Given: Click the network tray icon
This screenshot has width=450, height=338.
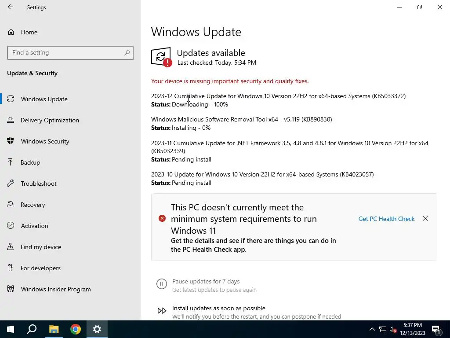Looking at the screenshot, I should (x=383, y=329).
